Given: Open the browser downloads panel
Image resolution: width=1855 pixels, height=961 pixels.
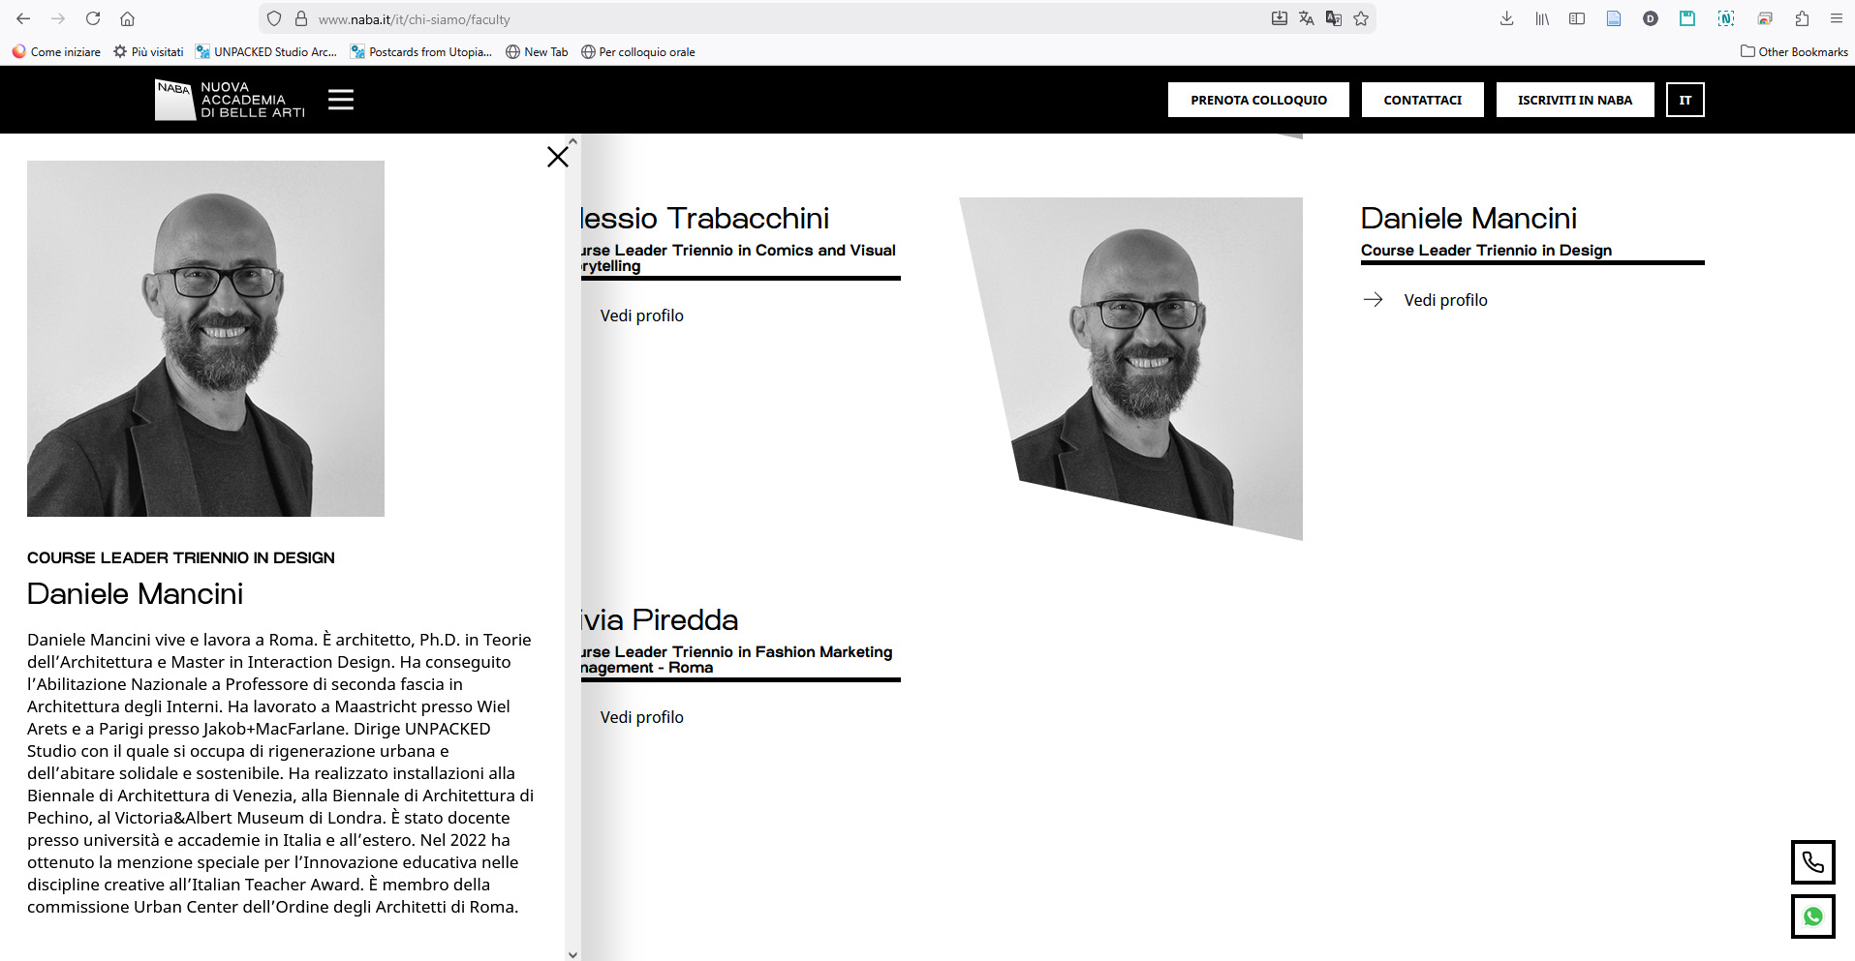Looking at the screenshot, I should coord(1506,18).
